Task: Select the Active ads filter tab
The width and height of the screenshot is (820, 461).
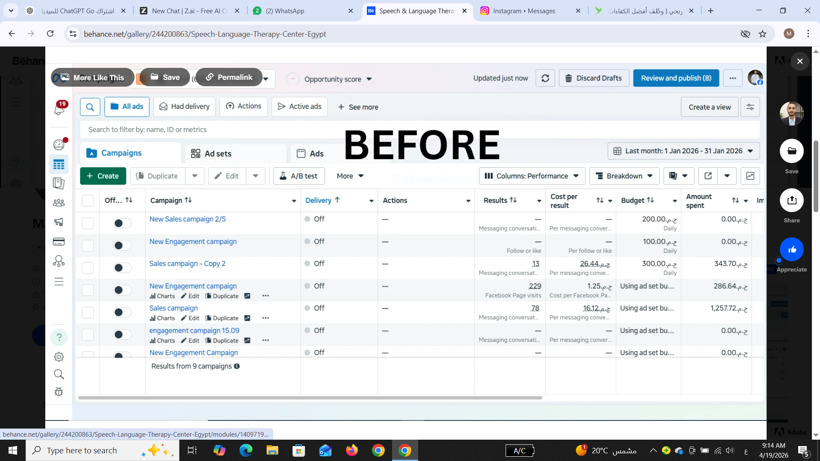Action: click(x=299, y=107)
